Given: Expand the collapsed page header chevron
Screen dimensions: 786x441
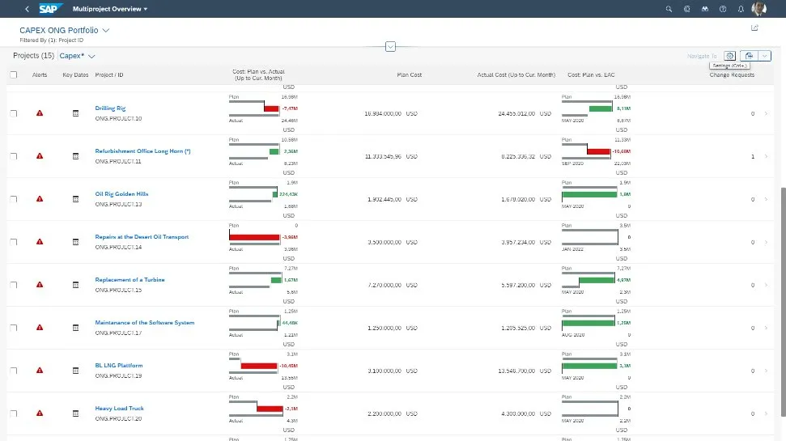Looking at the screenshot, I should pos(390,46).
